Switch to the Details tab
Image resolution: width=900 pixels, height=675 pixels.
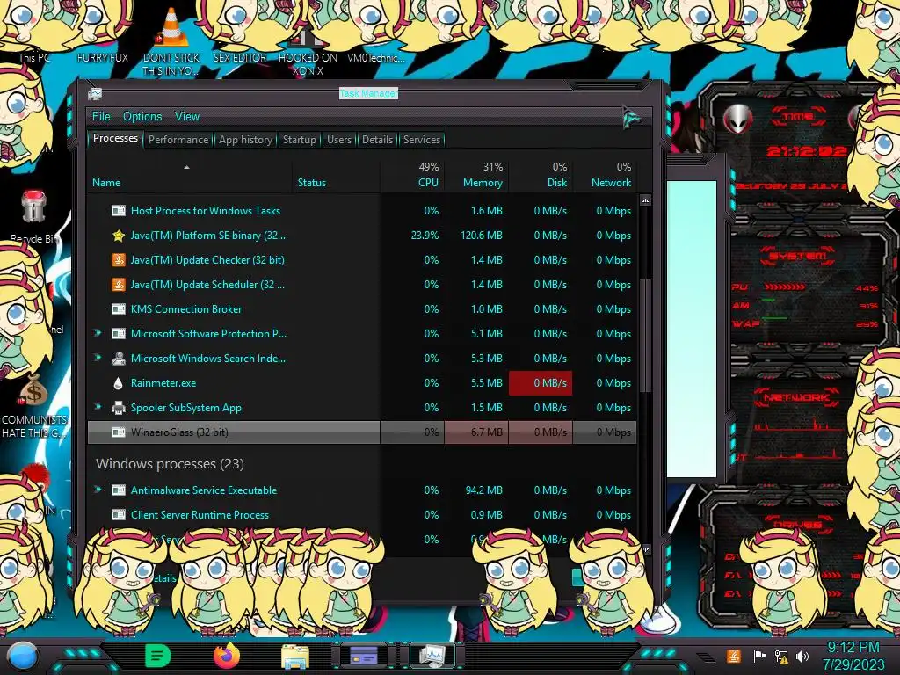(377, 140)
